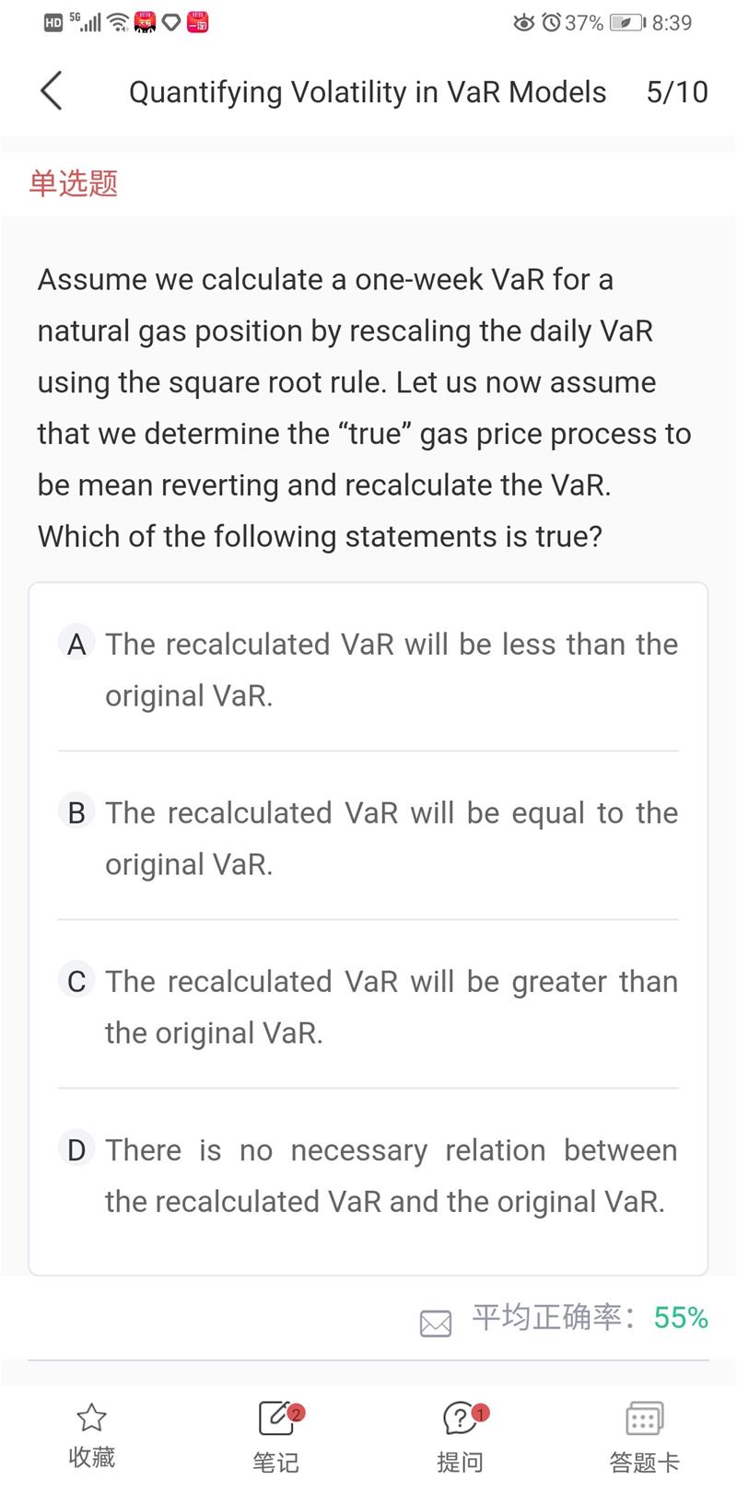The image size is (737, 1504).
Task: Tap the 55% average accuracy text
Action: coord(681,1318)
